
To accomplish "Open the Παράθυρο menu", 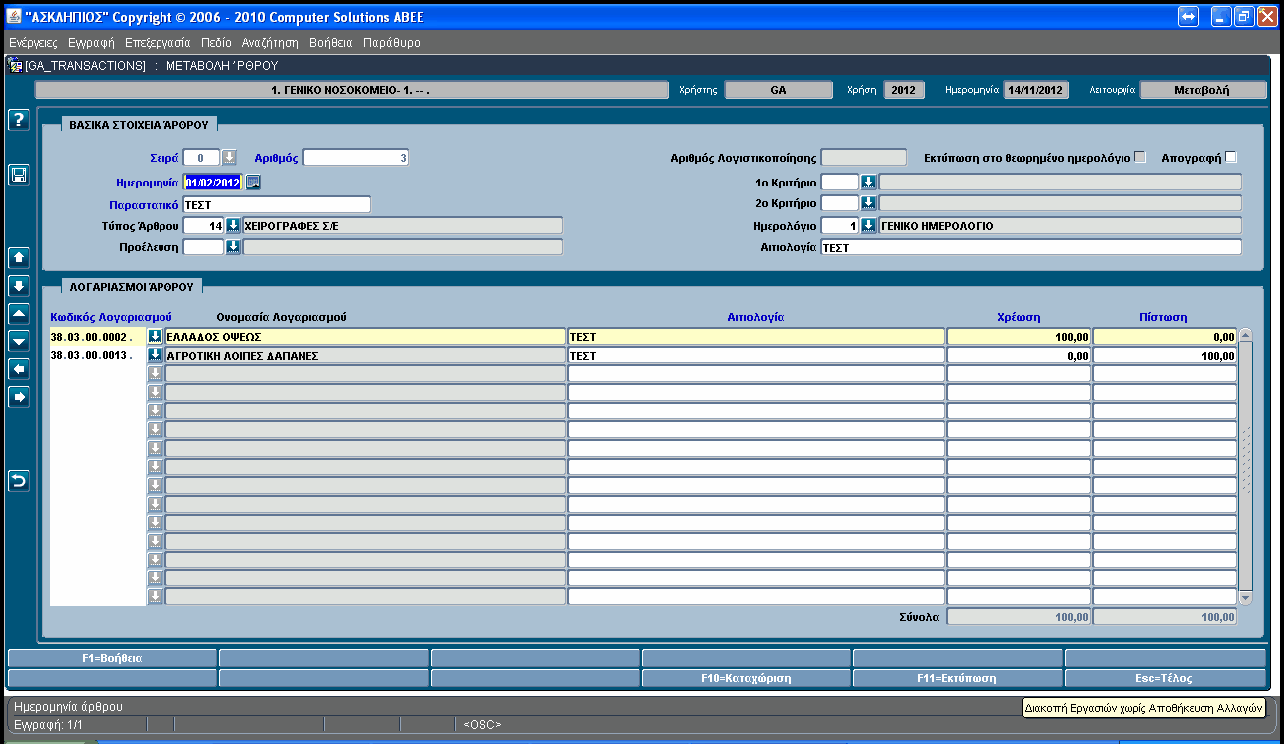I will 391,43.
